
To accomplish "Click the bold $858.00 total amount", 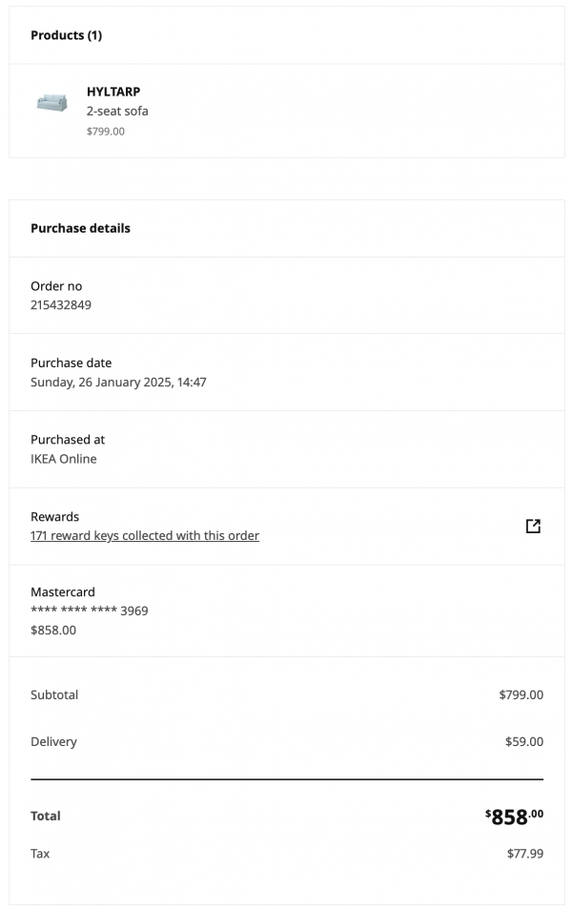I will [x=514, y=817].
